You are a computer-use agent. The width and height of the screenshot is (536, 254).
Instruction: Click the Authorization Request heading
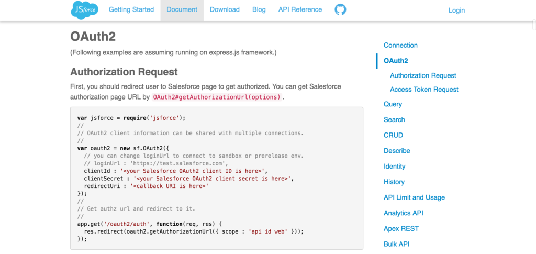tap(124, 72)
